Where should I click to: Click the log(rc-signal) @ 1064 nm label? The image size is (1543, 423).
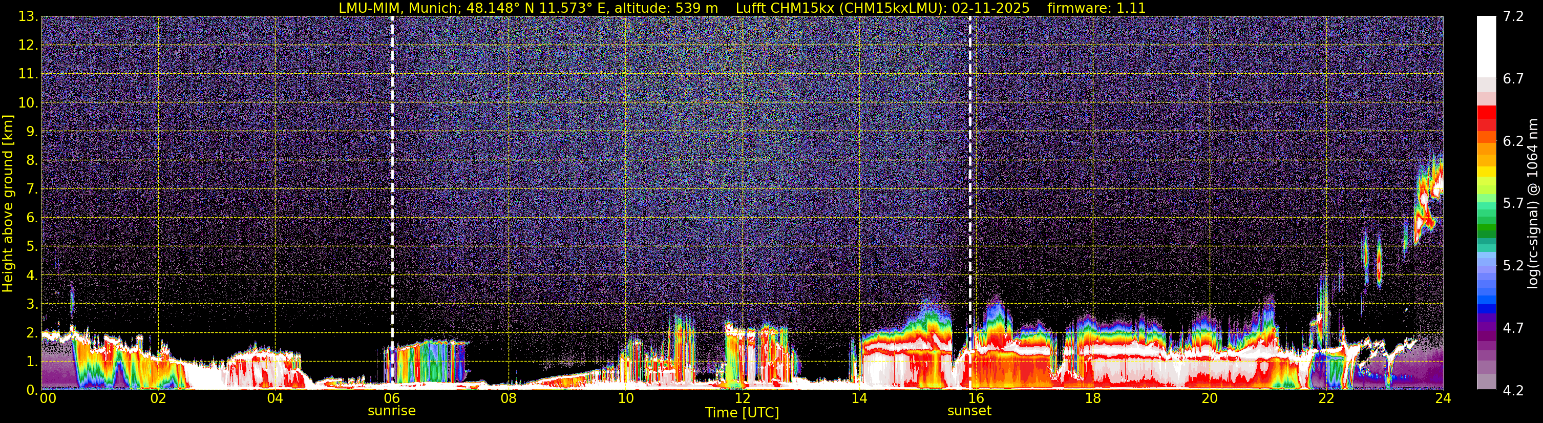[1533, 204]
